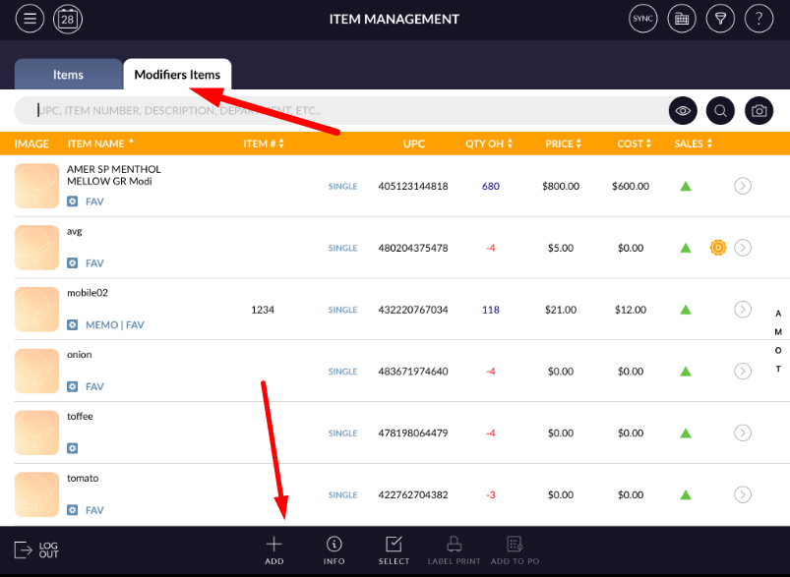Open the camera scan icon

[x=759, y=111]
